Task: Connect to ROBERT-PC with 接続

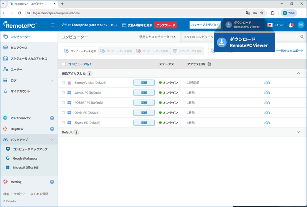Action: pos(144,103)
